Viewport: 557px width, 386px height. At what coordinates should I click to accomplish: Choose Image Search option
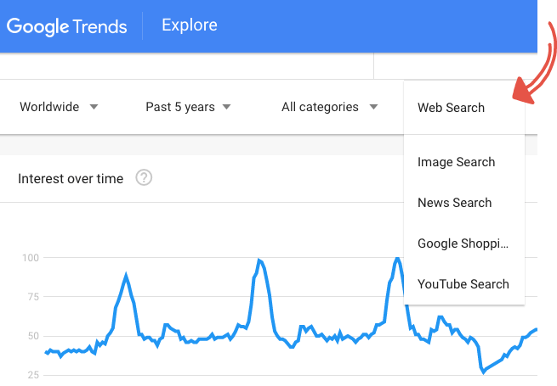456,162
